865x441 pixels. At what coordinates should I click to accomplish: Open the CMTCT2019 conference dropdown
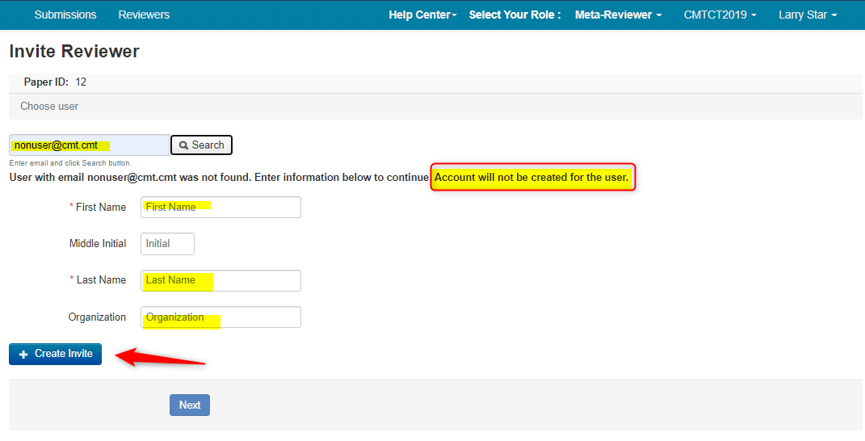(x=720, y=15)
